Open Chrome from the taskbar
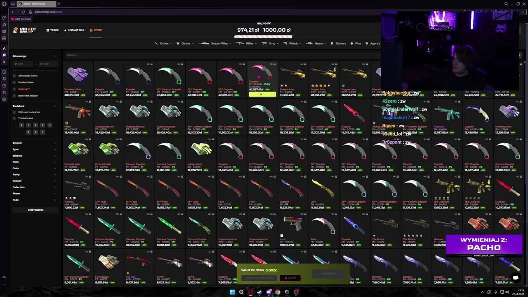Viewport: 528px width, 297px height. coord(278,292)
